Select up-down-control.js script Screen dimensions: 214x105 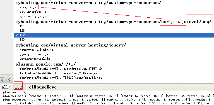click(x=35, y=59)
